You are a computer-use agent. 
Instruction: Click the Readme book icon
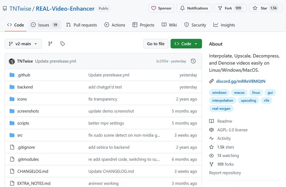coord(211,121)
